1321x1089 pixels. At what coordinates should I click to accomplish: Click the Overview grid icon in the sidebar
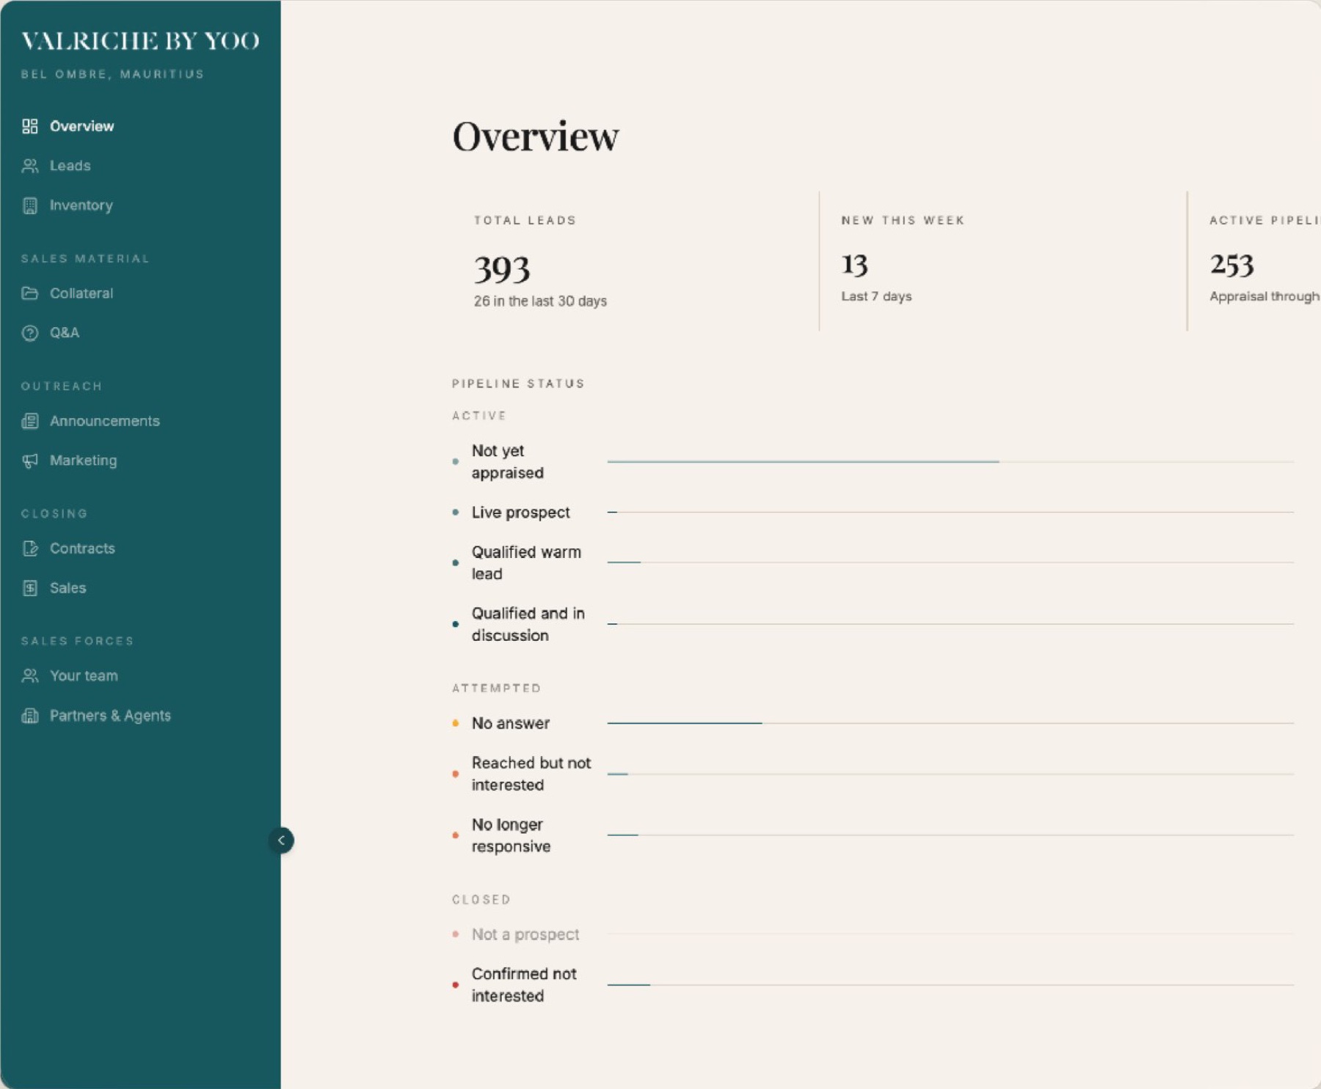coord(30,126)
